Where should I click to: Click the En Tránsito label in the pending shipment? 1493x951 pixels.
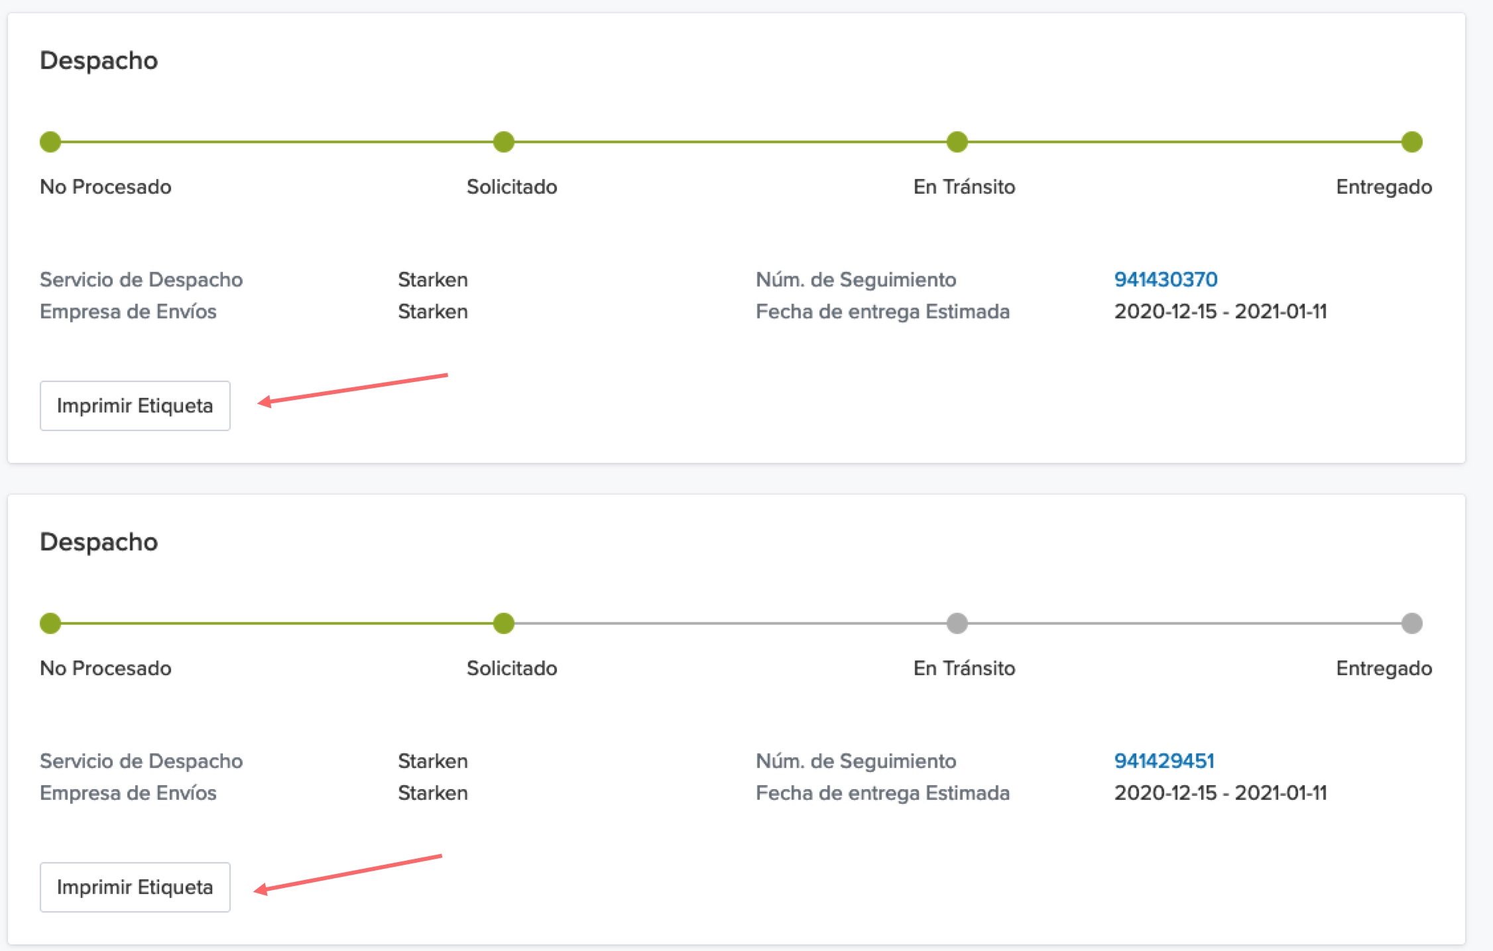(x=964, y=668)
